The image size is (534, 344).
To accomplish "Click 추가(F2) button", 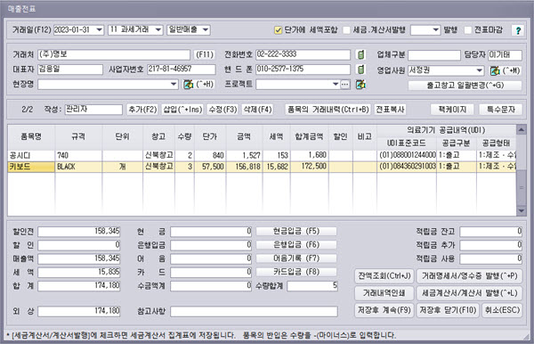I will coord(142,110).
